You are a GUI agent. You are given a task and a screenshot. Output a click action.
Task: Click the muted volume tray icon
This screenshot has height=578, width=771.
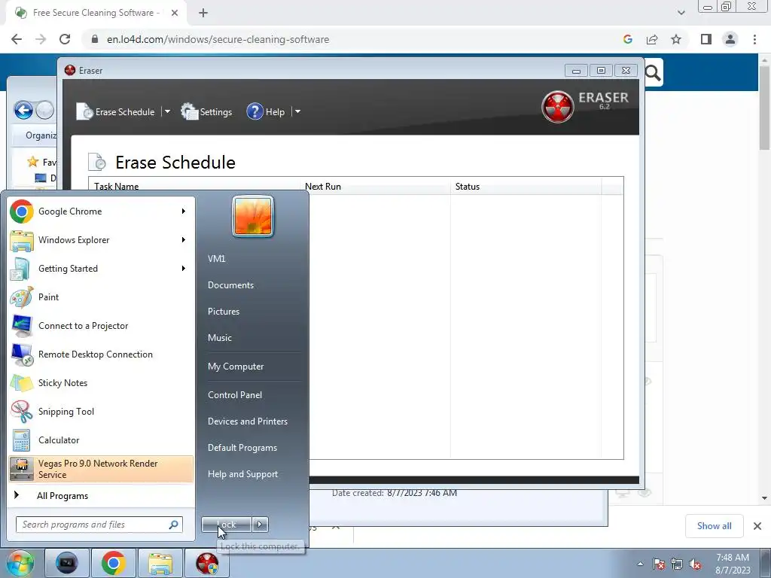[695, 564]
